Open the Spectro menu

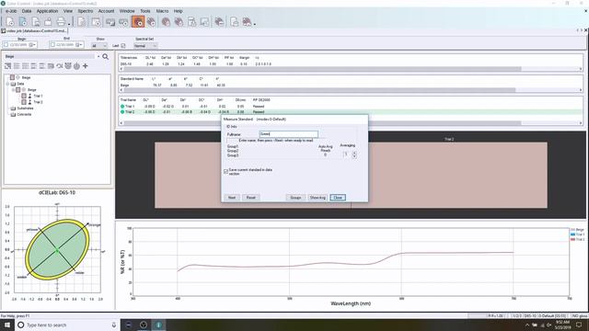pos(86,11)
